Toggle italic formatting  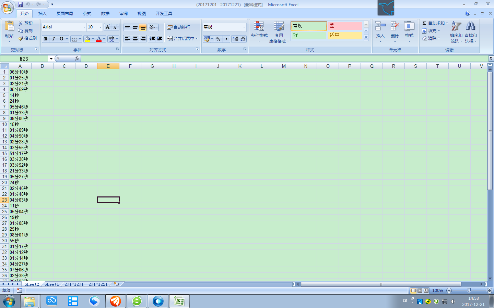54,39
